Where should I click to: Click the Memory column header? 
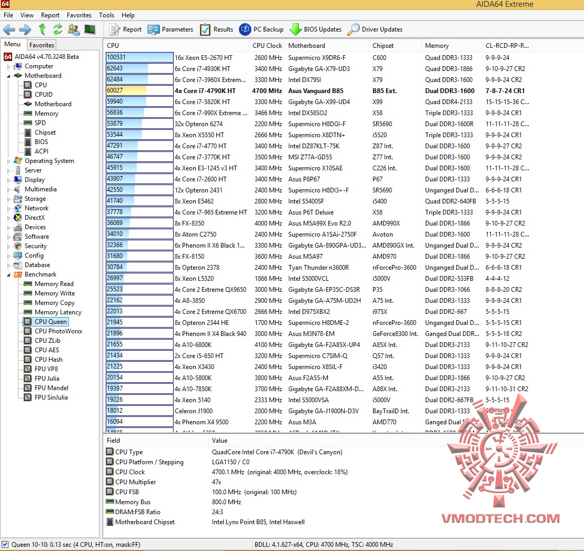(452, 45)
